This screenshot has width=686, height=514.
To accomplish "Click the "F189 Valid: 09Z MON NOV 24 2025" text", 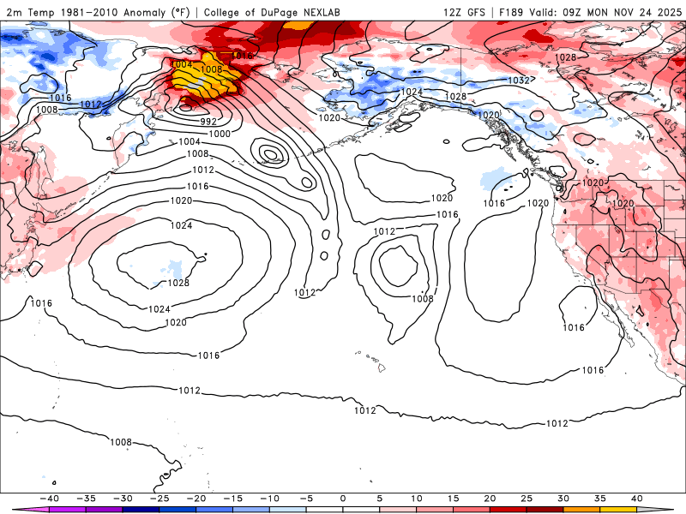I will click(x=590, y=12).
